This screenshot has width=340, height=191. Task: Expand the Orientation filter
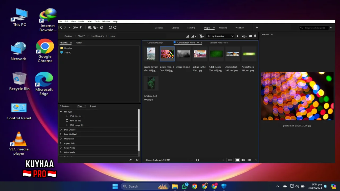click(x=61, y=139)
